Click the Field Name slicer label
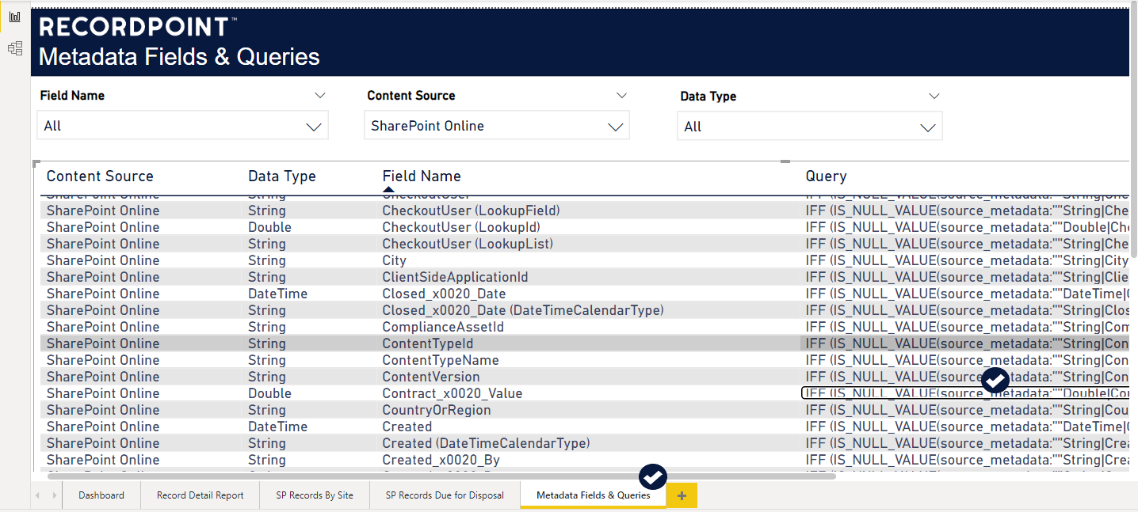The height and width of the screenshot is (512, 1138). pyautogui.click(x=72, y=96)
